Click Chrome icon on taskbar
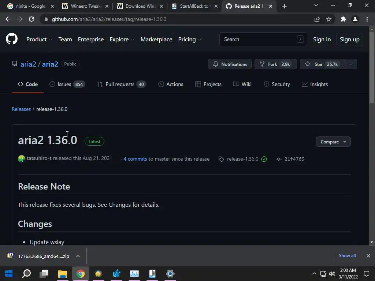Image resolution: width=375 pixels, height=281 pixels. point(81,274)
